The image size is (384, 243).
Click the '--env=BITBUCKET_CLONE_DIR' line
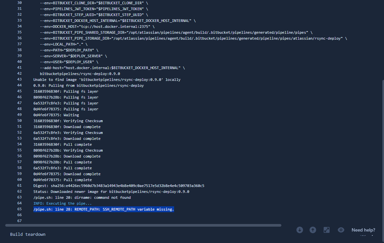coord(94,3)
